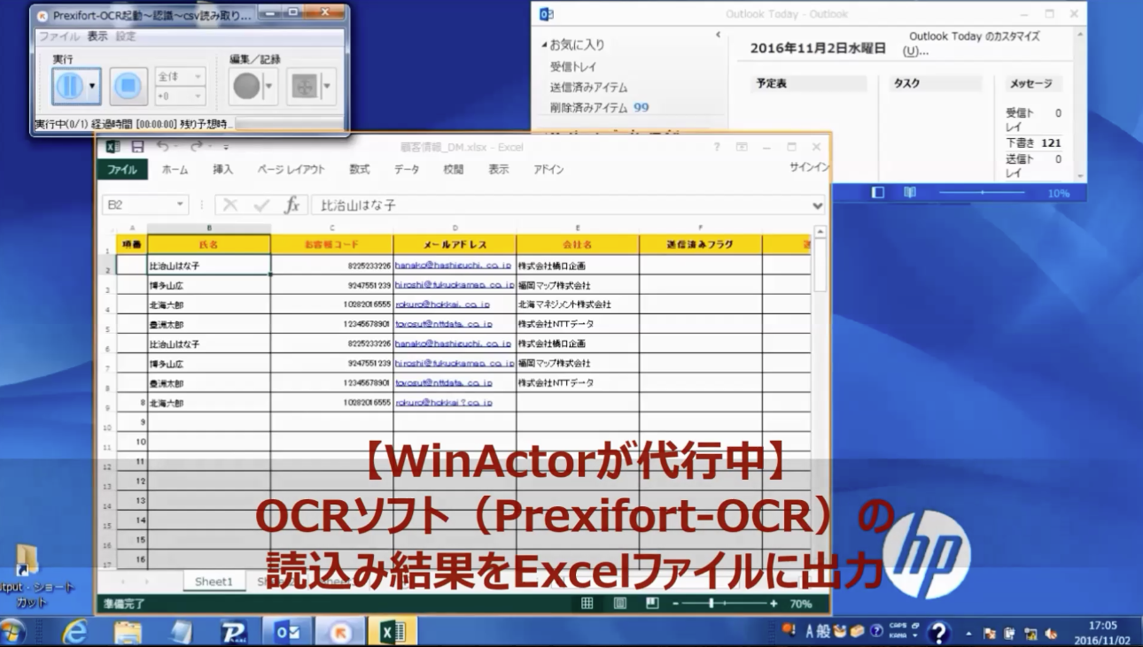Click Excel zoom out minus button

[675, 604]
